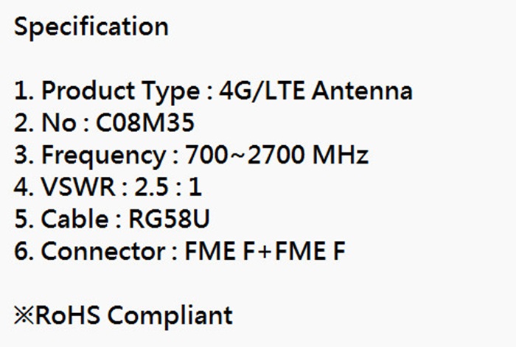The image size is (516, 347).
Task: Click the Specification heading
Action: point(91,27)
